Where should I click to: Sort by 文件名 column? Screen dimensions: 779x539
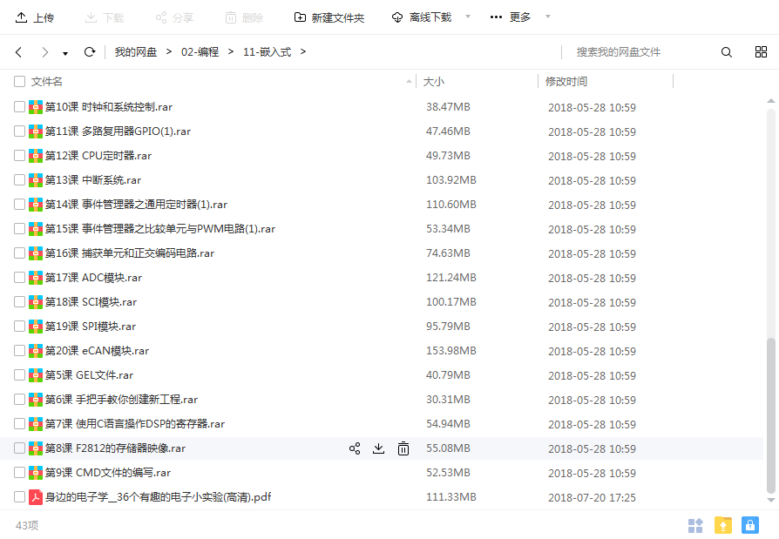47,81
